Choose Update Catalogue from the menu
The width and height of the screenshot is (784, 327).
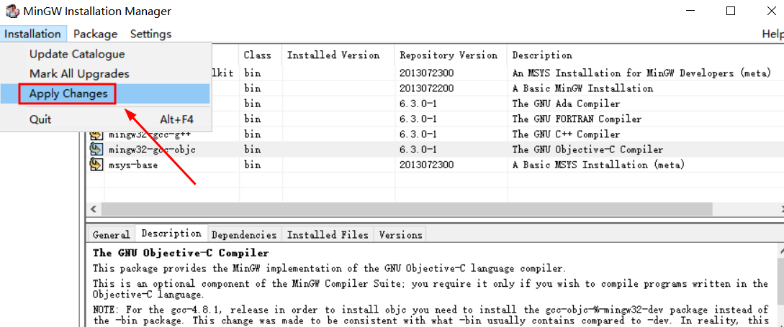77,54
